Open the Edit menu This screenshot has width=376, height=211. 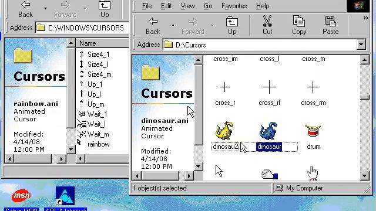click(166, 6)
